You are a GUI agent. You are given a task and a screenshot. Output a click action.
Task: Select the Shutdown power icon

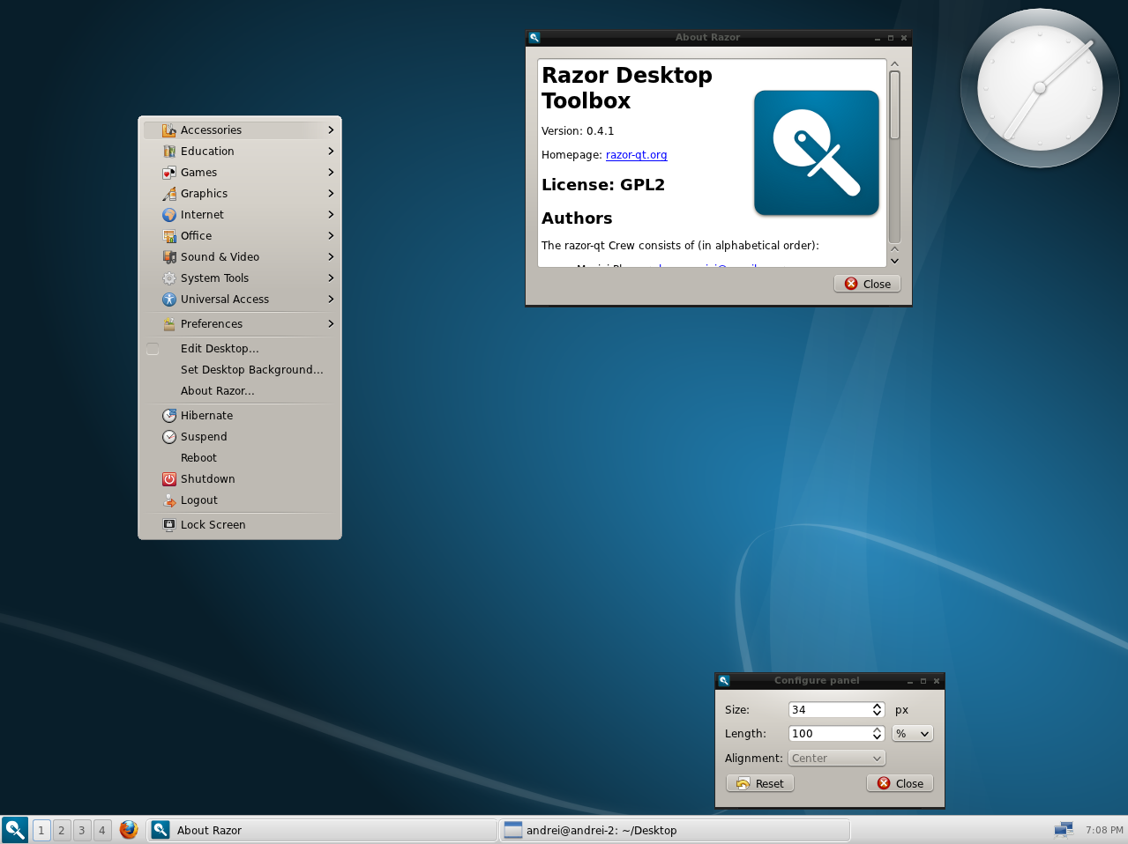click(168, 478)
